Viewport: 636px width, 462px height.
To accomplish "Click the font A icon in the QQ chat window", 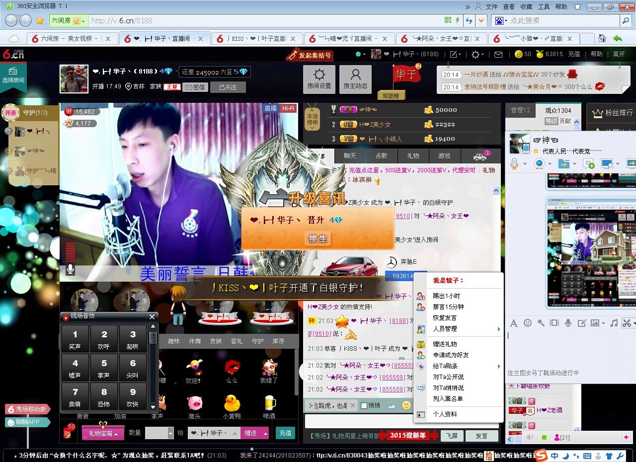I will (x=514, y=323).
